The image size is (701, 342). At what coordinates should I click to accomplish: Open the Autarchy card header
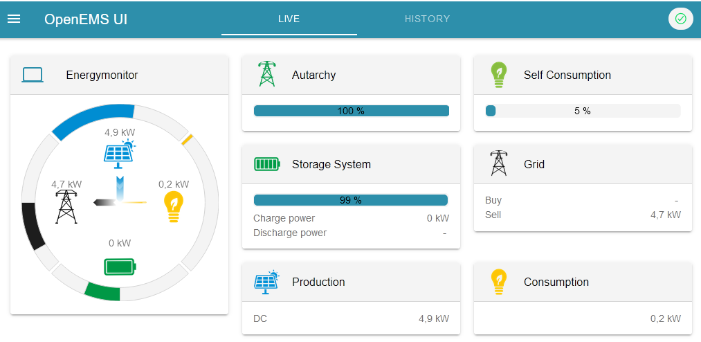pyautogui.click(x=351, y=75)
